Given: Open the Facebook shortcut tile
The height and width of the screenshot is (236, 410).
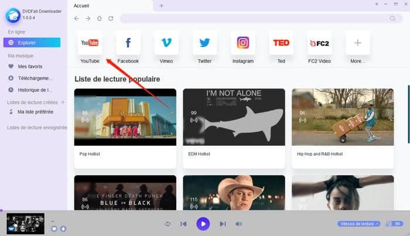Looking at the screenshot, I should point(128,43).
